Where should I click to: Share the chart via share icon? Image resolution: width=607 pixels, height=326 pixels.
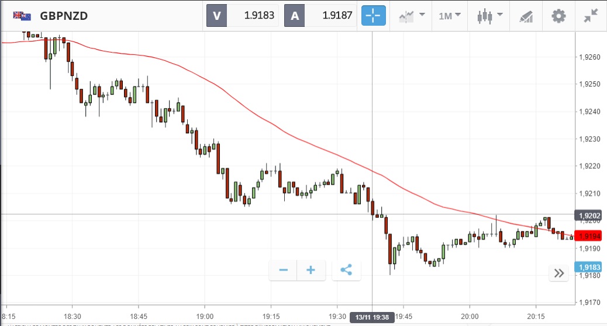pos(346,270)
